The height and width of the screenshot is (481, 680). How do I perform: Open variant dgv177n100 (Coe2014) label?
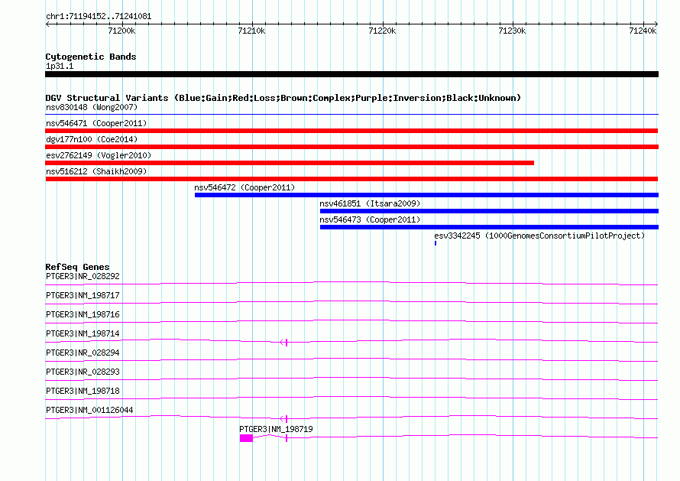pyautogui.click(x=92, y=139)
